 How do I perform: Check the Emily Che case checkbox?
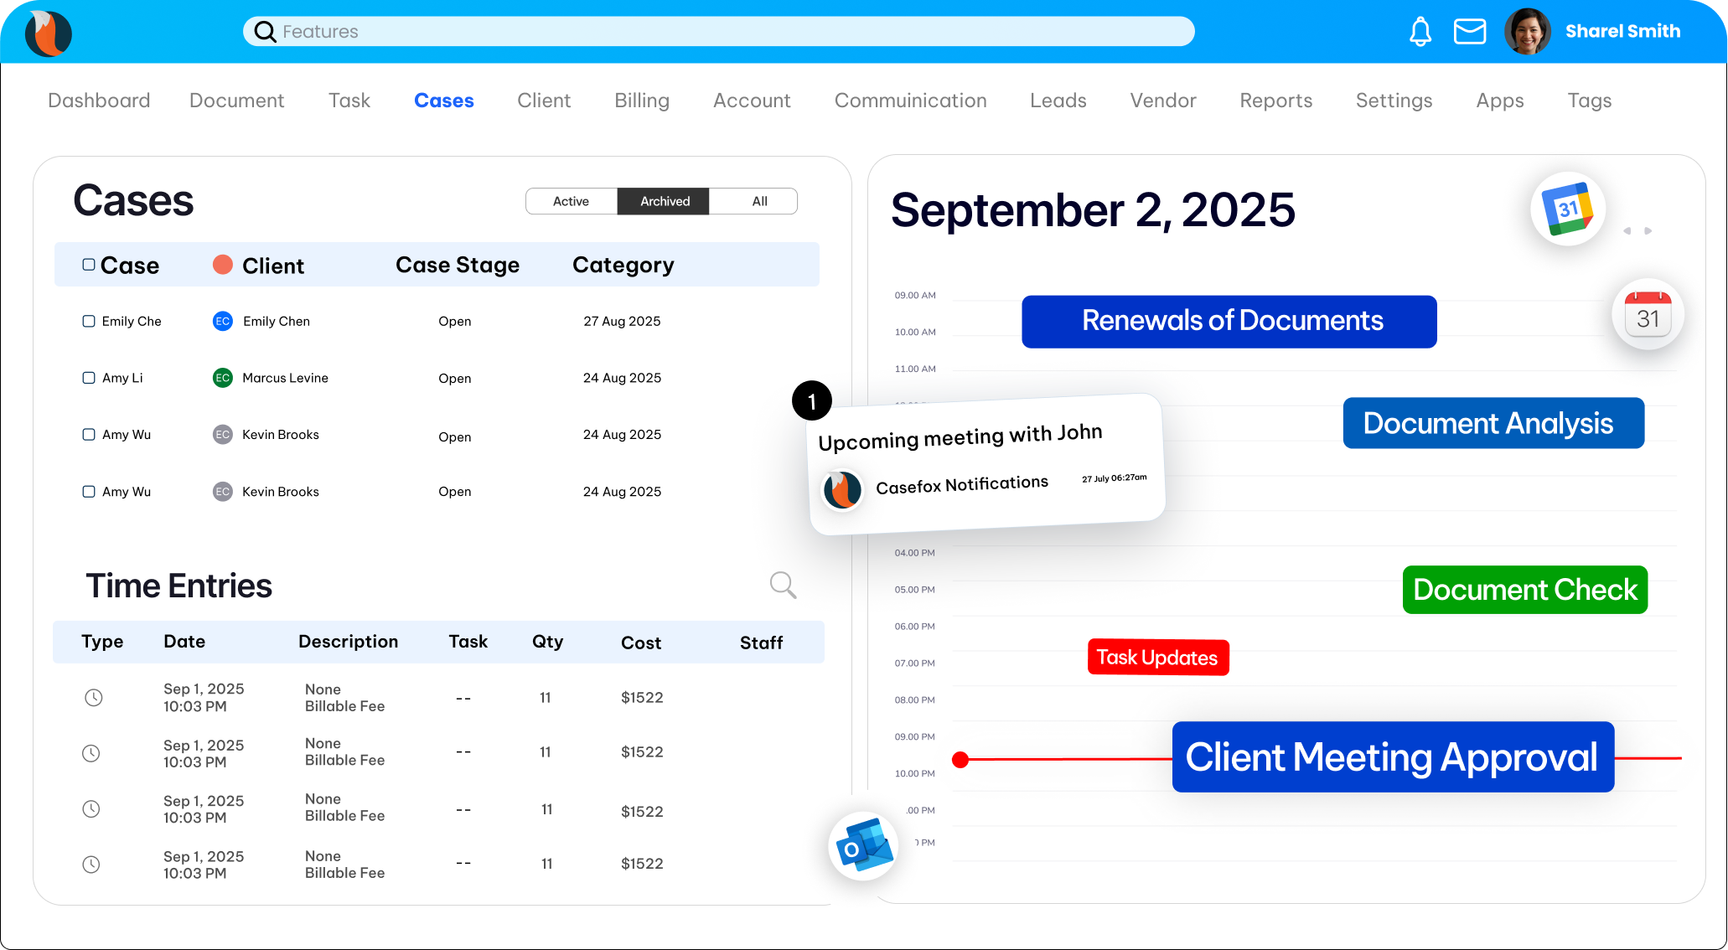point(89,321)
